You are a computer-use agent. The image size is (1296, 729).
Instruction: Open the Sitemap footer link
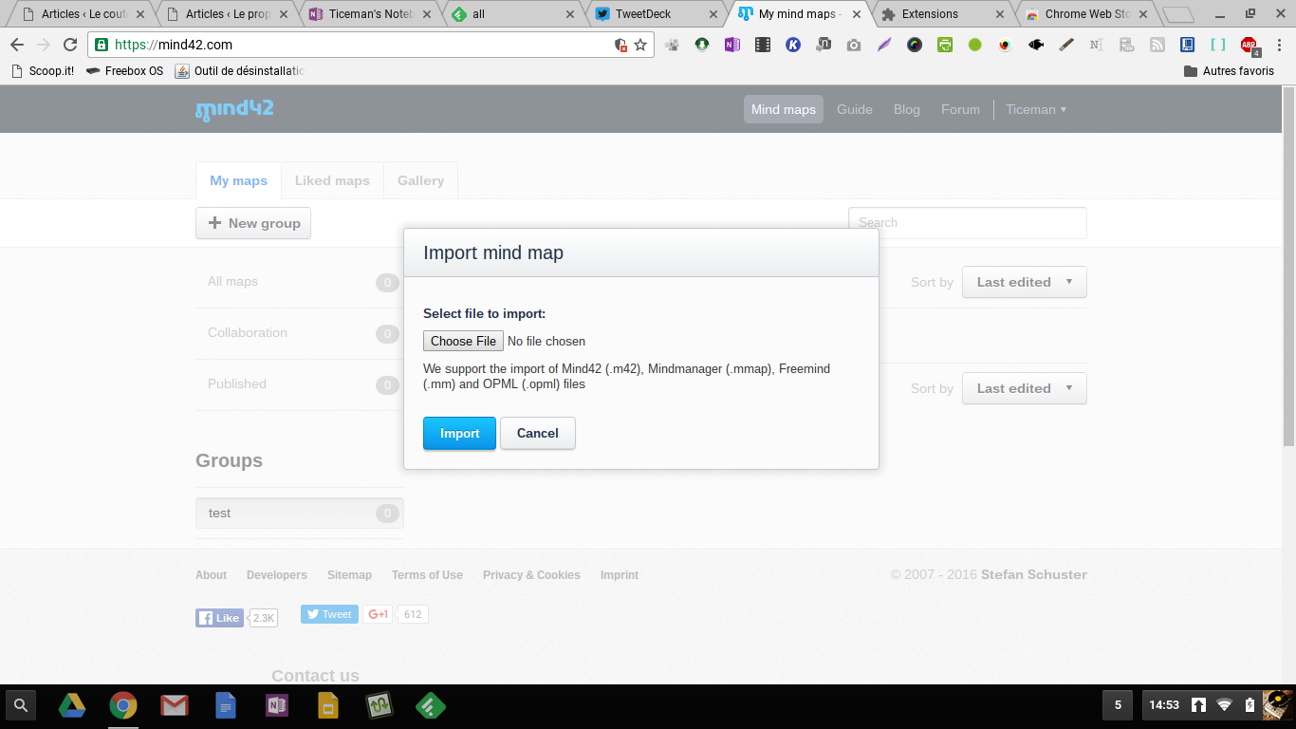point(349,575)
